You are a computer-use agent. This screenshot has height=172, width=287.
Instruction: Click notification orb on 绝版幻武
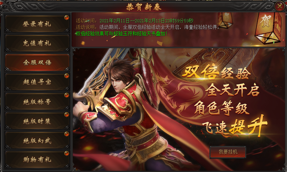67,134
